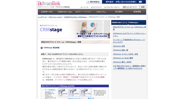Click the diagram title 「CRMstage」製品概要 bar
Screen dimensions: 184x99
click(x=75, y=86)
